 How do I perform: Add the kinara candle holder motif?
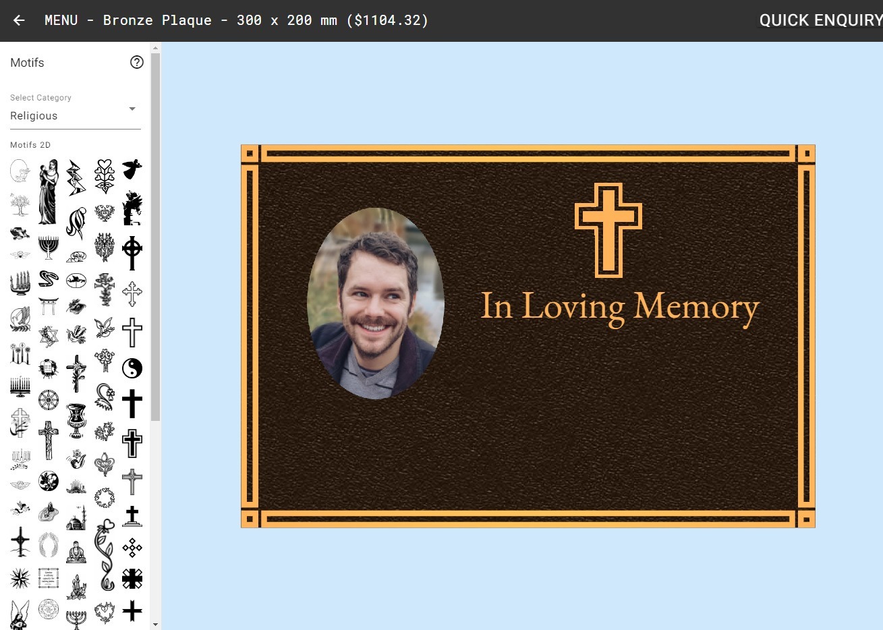20,282
